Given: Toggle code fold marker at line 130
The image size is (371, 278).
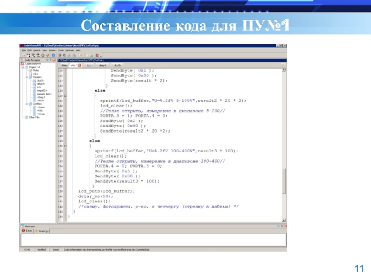Looking at the screenshot, I should [x=65, y=146].
